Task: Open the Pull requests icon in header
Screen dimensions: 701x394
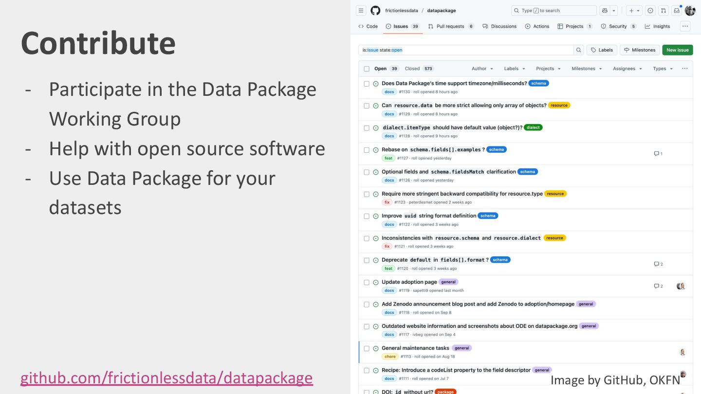Action: 664,10
